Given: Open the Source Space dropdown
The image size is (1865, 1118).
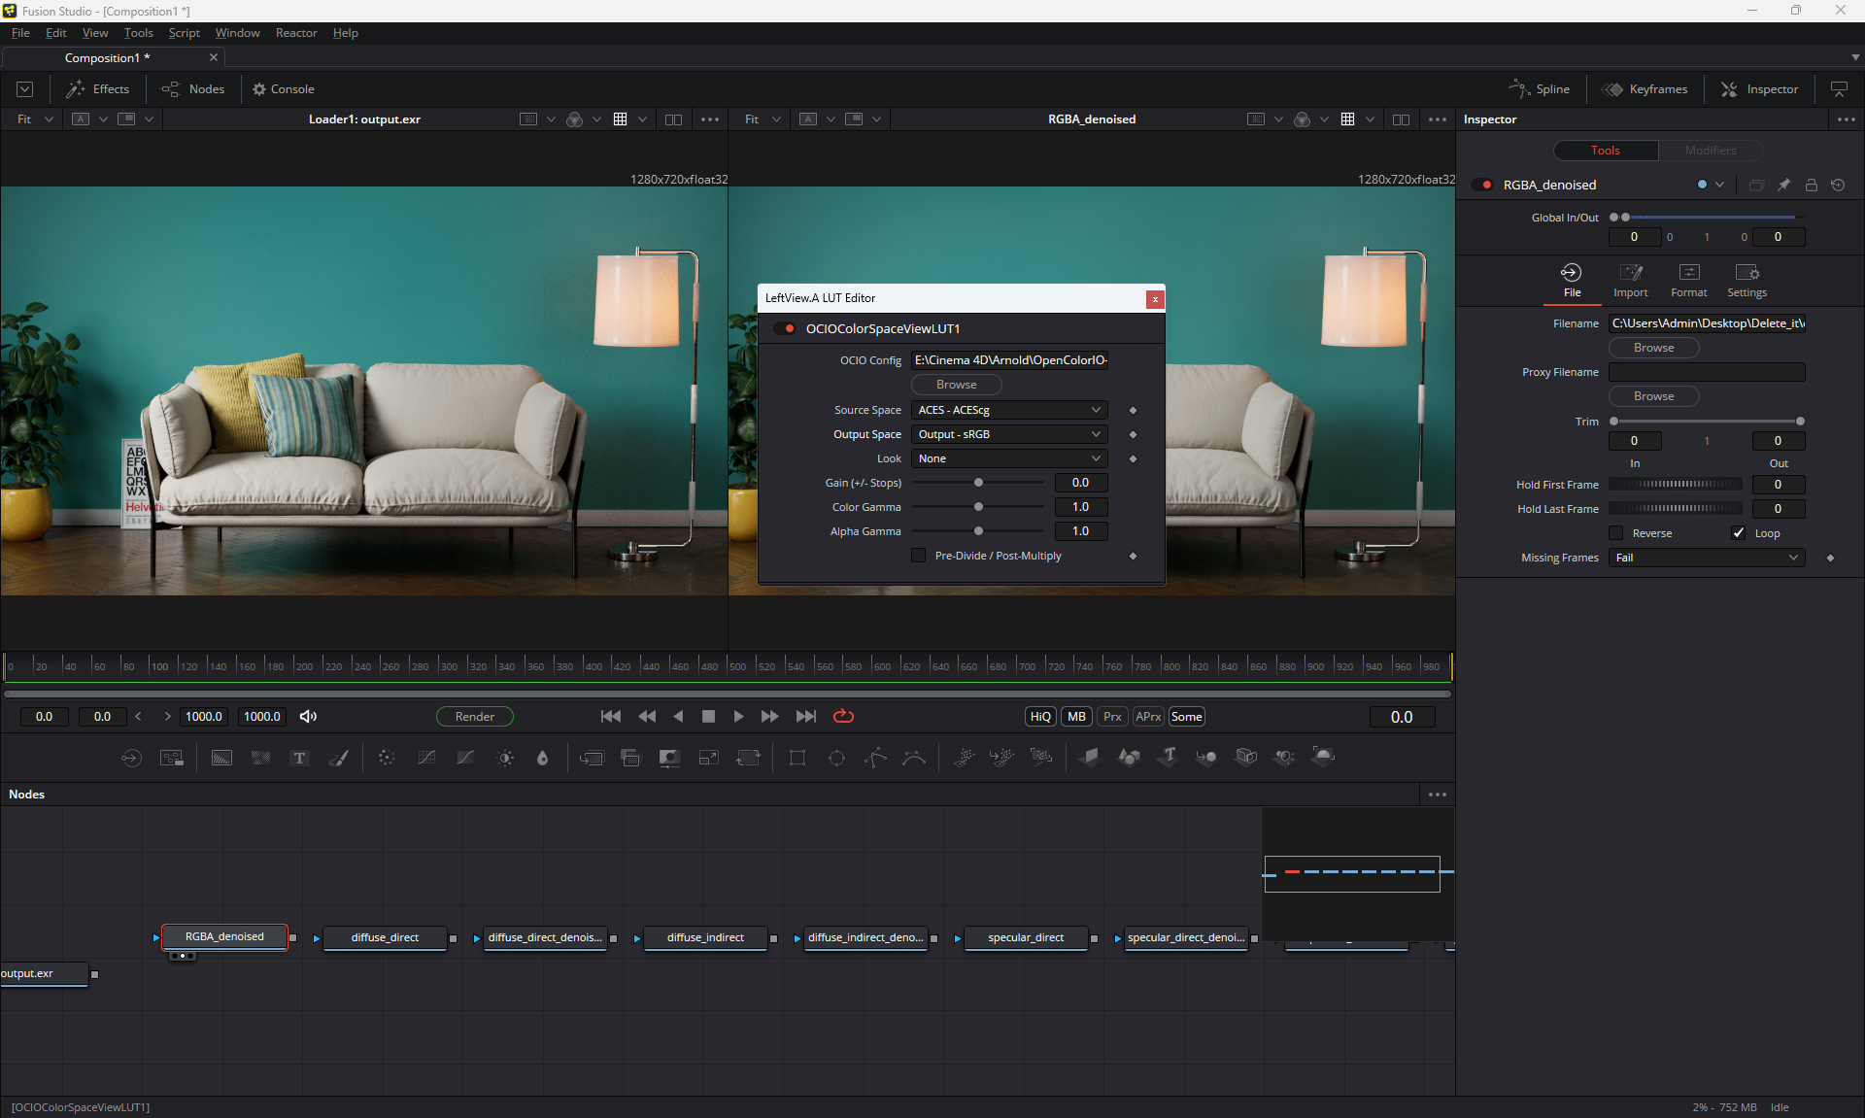Looking at the screenshot, I should 1009,410.
